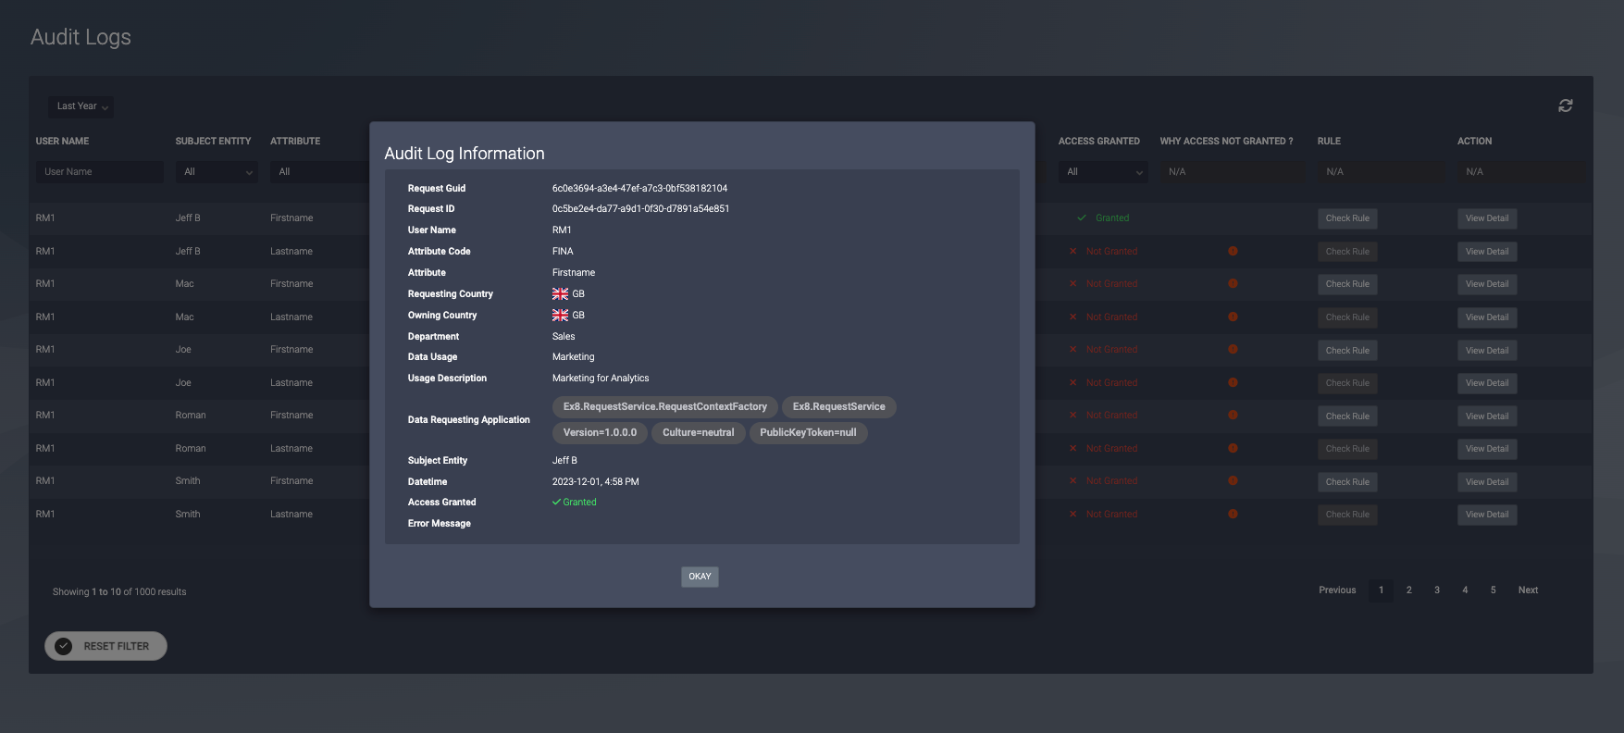Click View Detail for first row

1486,218
